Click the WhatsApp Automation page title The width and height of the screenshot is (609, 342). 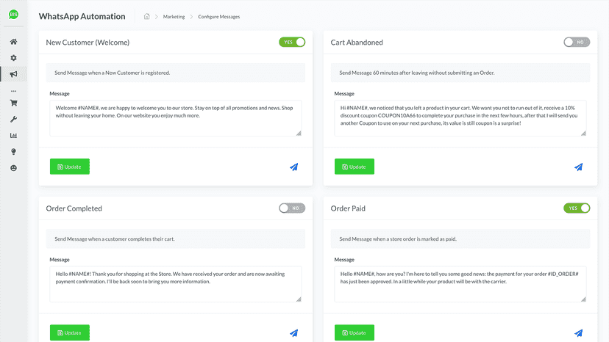[82, 16]
